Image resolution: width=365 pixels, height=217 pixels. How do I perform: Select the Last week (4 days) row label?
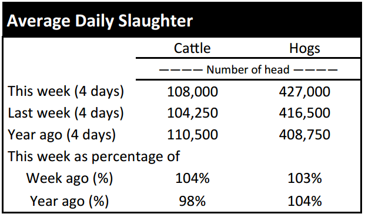click(66, 113)
